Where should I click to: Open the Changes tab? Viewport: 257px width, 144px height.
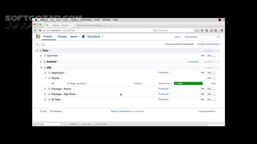62,37
